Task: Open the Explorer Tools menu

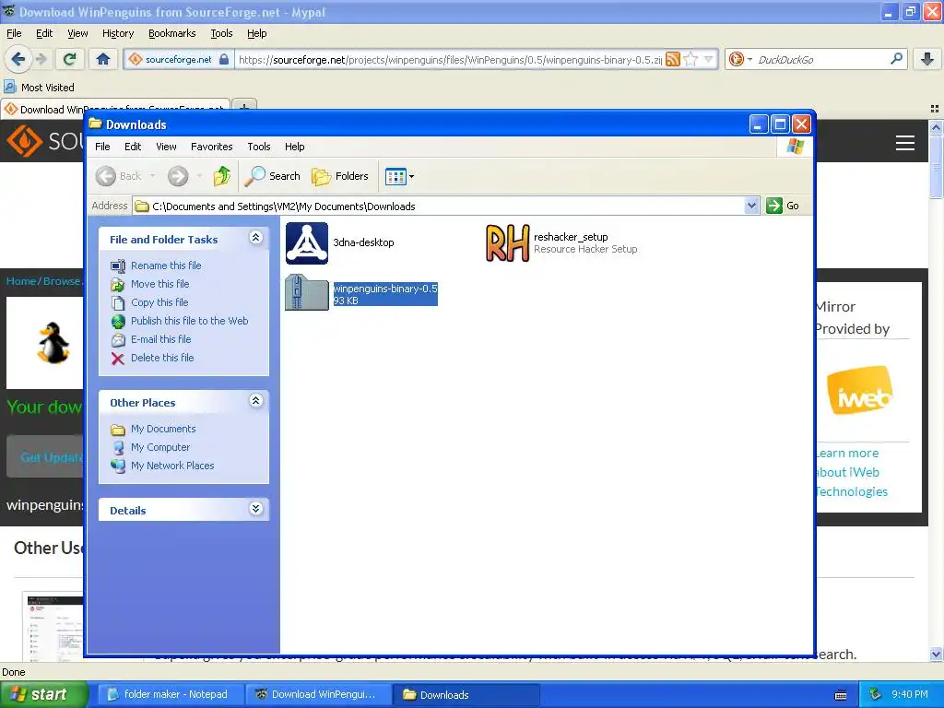Action: tap(259, 147)
